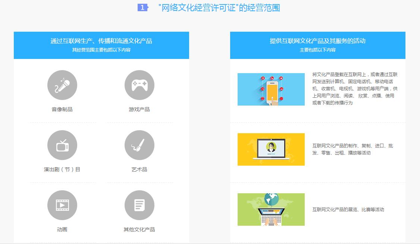Click the 互联网文化产品的展览、比赛等活动 description text
Viewport: 420px width, 244px height.
click(x=348, y=210)
